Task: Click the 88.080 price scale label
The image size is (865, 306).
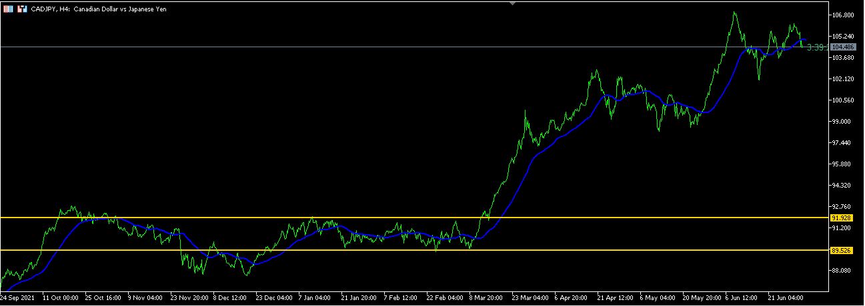Action: (842, 271)
